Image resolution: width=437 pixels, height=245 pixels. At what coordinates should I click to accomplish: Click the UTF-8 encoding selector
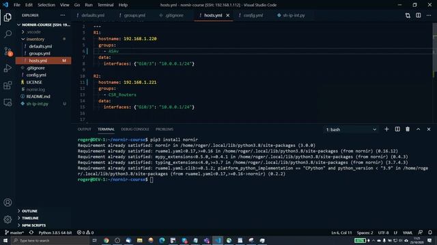pos(383,233)
